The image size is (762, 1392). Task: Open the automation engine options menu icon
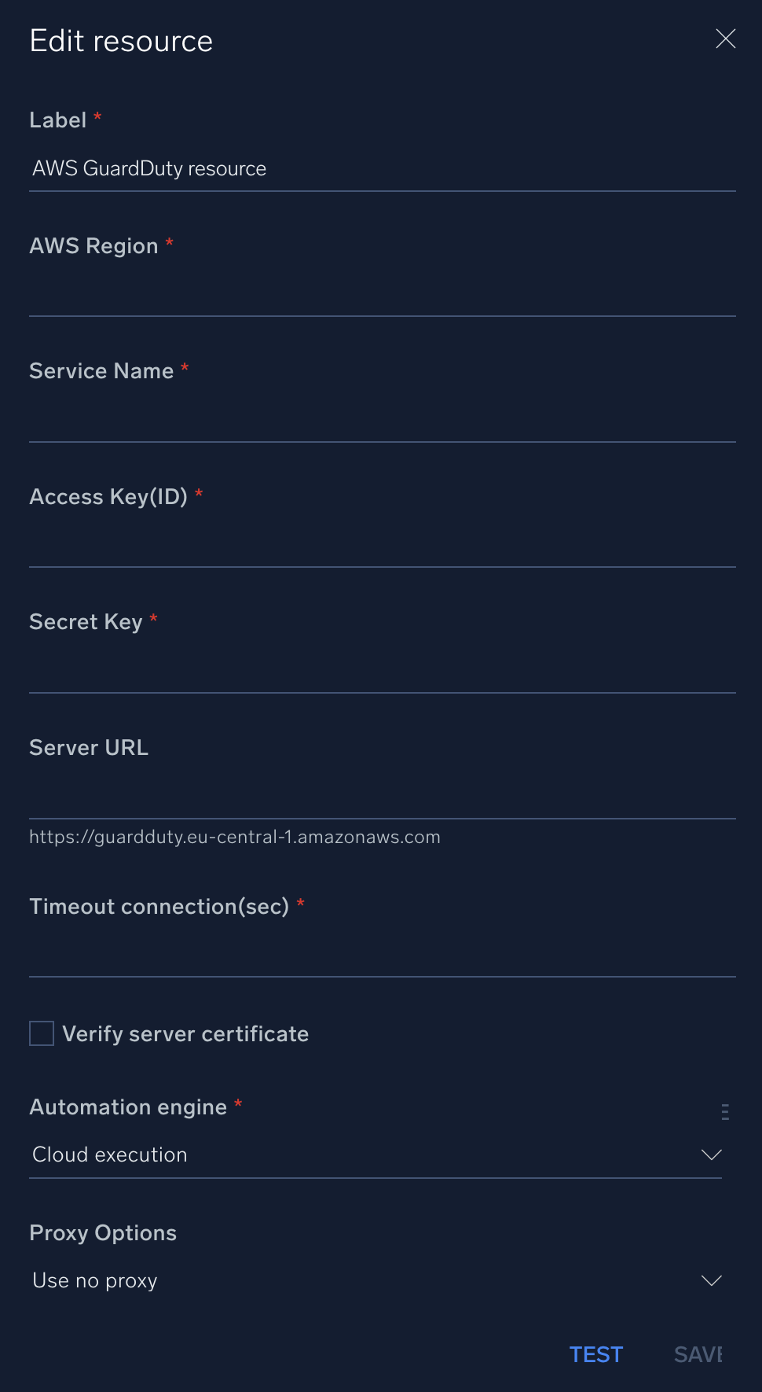pos(724,1111)
